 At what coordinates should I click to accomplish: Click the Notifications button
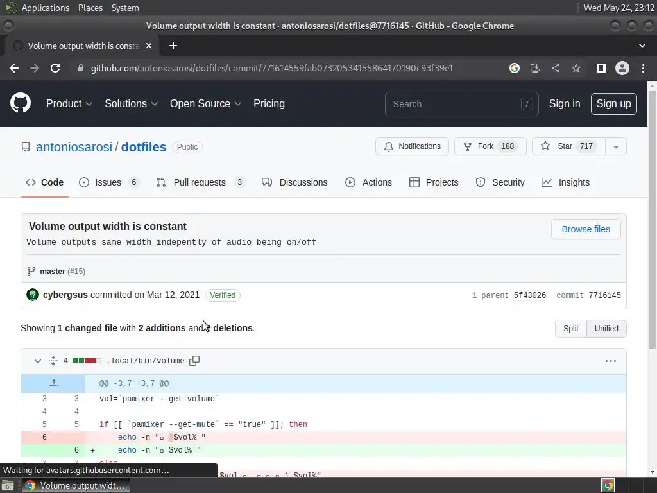[412, 146]
